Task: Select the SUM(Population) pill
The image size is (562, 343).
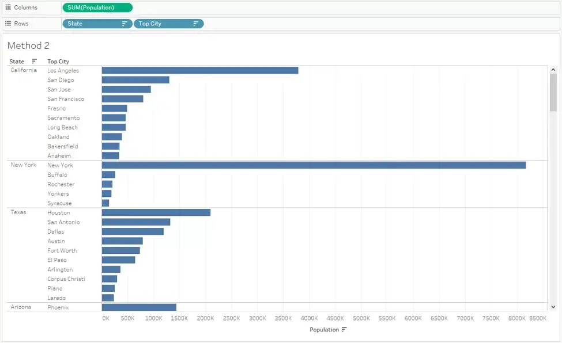Action: [x=97, y=7]
